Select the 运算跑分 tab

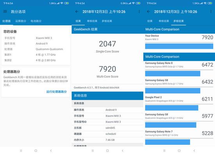pos(21,21)
